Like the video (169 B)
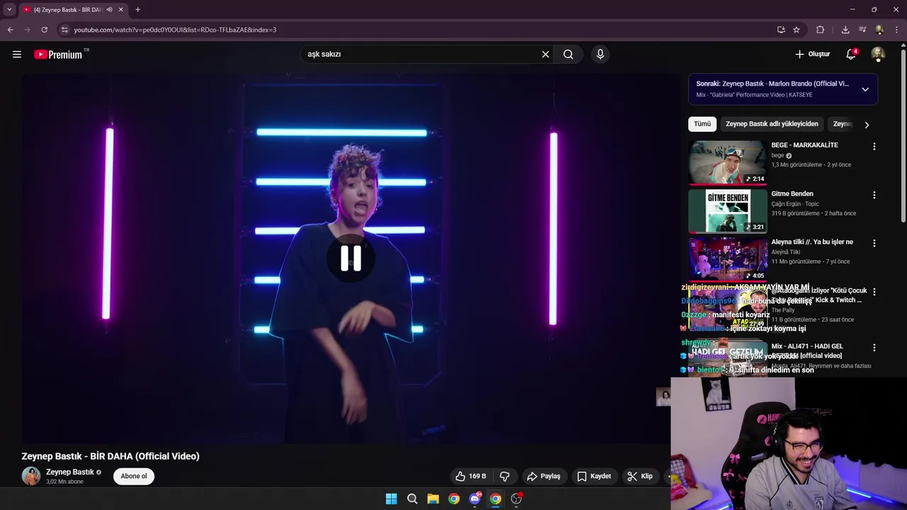Screen dimensions: 907x510 [471, 476]
